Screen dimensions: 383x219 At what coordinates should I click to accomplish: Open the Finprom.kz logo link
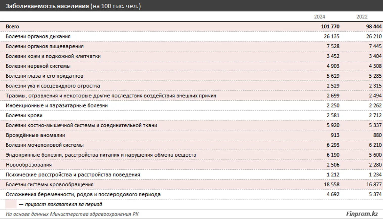[x=362, y=214]
